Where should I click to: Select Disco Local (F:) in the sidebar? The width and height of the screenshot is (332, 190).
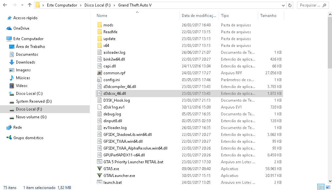(x=29, y=109)
